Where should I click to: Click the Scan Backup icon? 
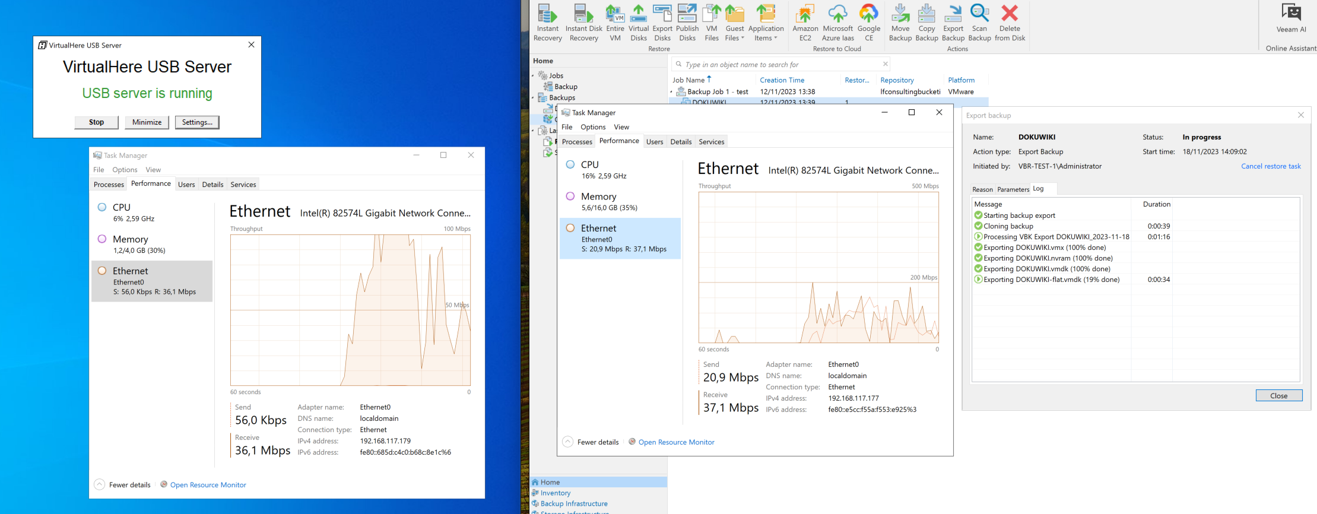pos(979,23)
